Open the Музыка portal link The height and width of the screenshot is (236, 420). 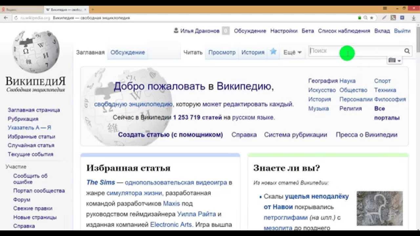(x=318, y=108)
